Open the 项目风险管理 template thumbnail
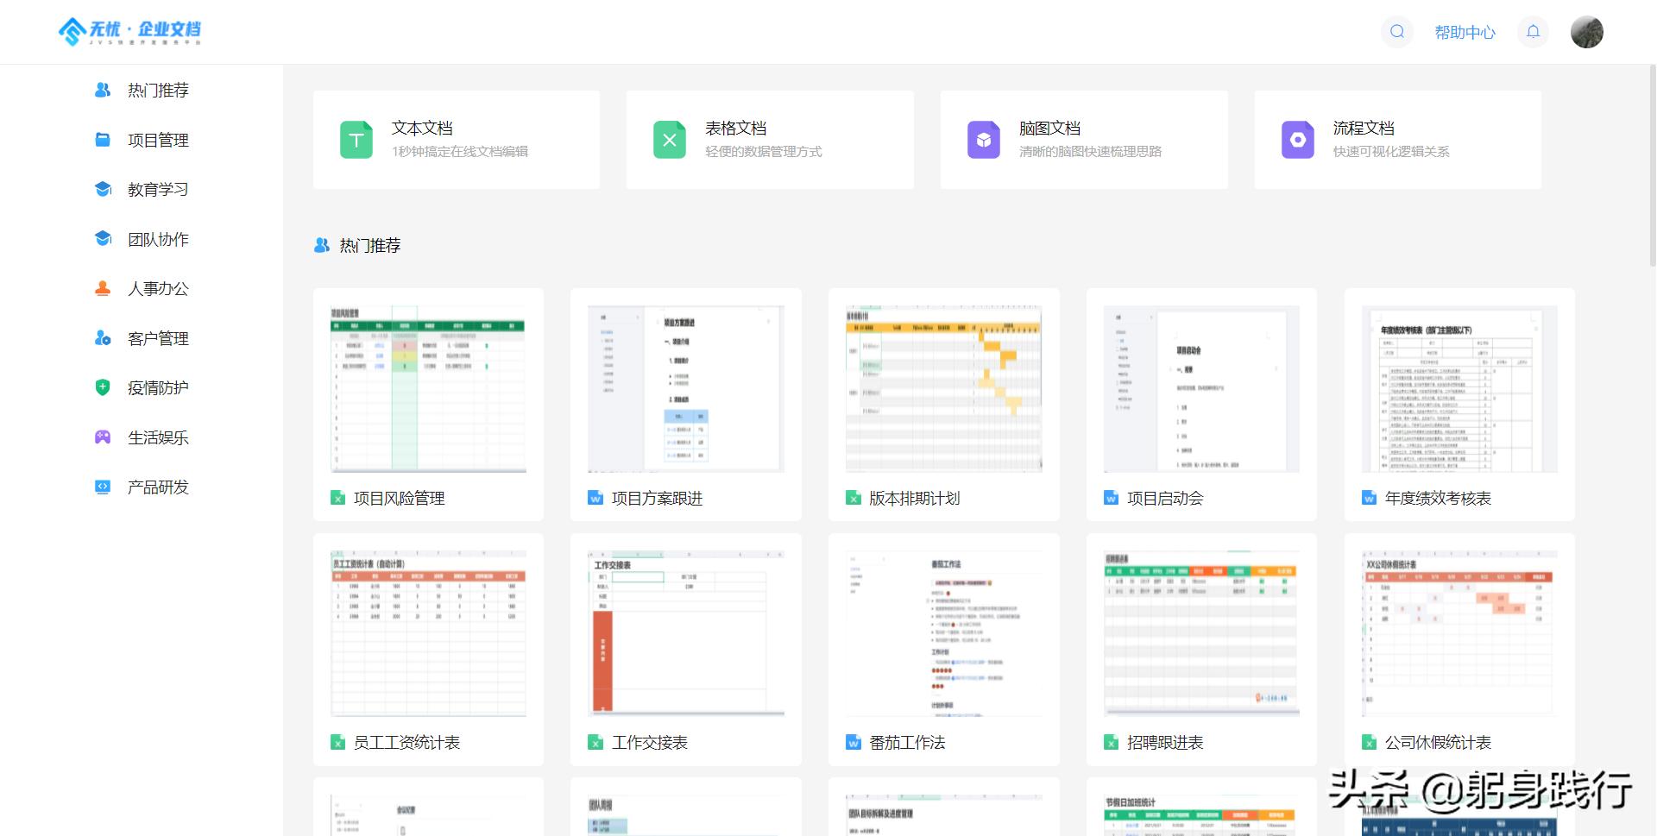Screen dimensions: 1657x836 click(x=428, y=388)
